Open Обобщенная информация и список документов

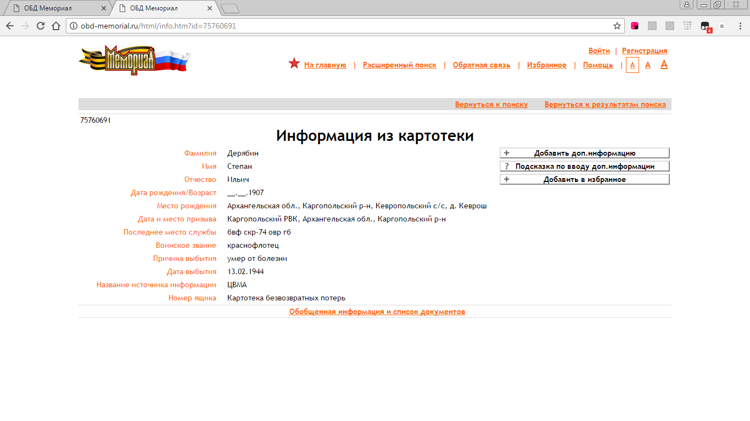[x=377, y=311]
